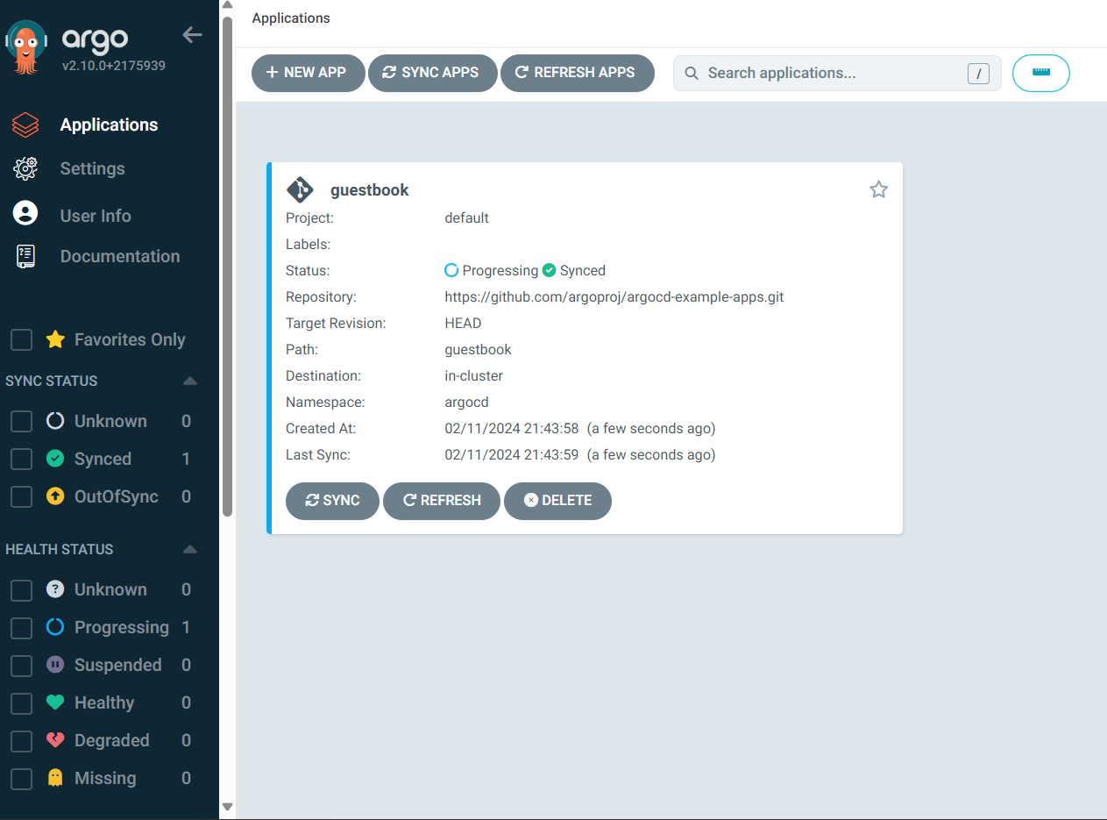Check the OutOfSync filter checkbox
The height and width of the screenshot is (820, 1107).
pos(21,497)
